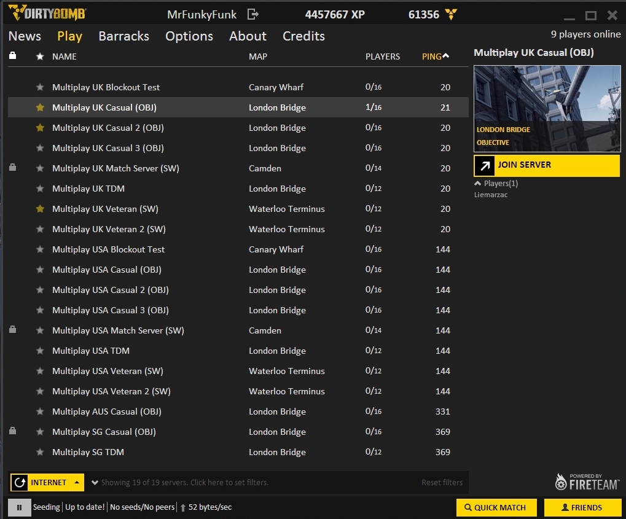Toggle favorite star on Multiplay UK Veteran (SW)

(x=41, y=209)
